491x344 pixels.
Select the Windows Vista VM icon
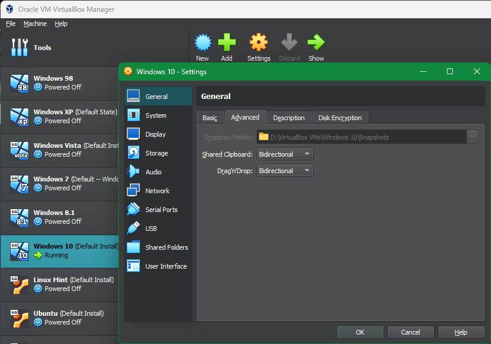pyautogui.click(x=19, y=151)
